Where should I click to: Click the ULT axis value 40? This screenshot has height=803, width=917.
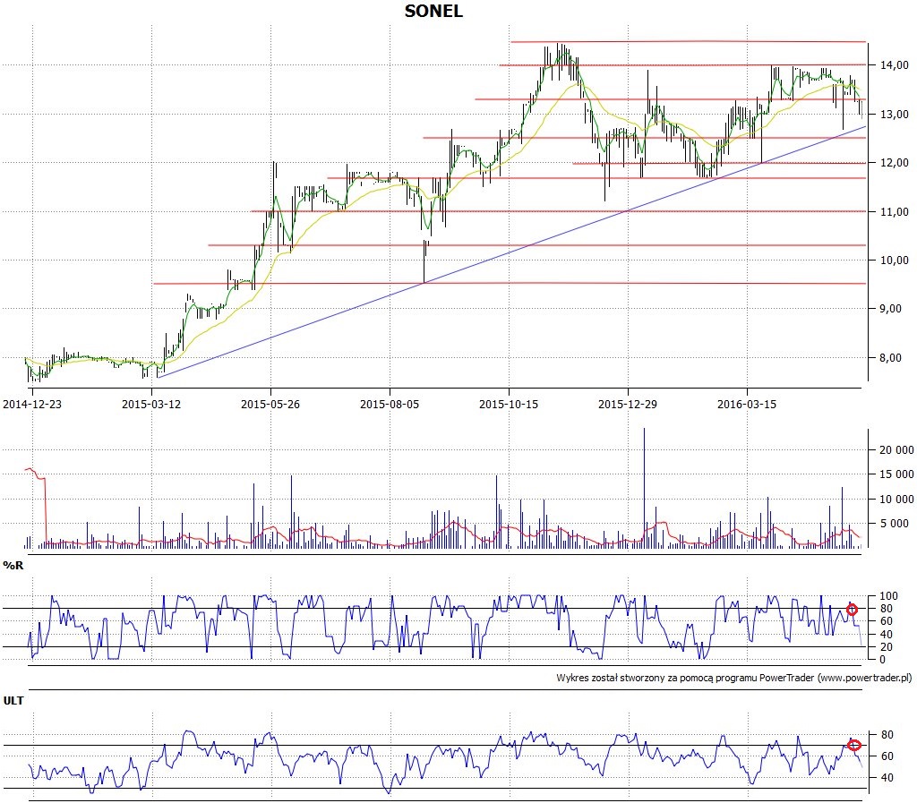click(x=887, y=778)
